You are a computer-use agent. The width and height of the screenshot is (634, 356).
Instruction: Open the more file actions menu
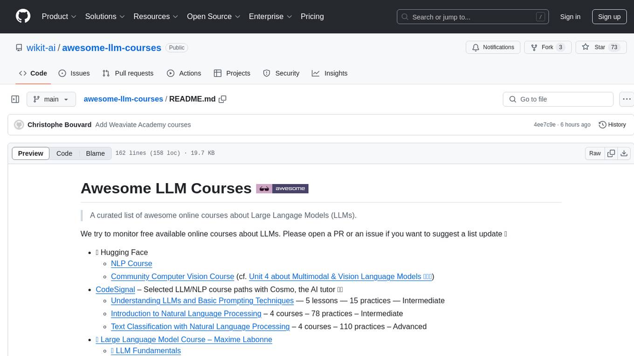tap(627, 99)
